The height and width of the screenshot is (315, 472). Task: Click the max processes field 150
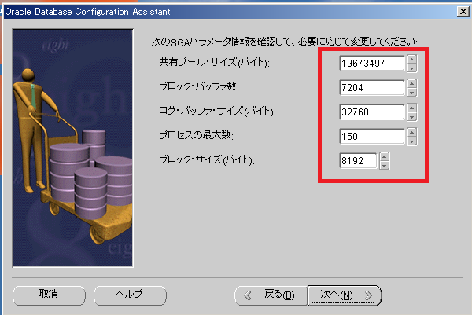372,137
